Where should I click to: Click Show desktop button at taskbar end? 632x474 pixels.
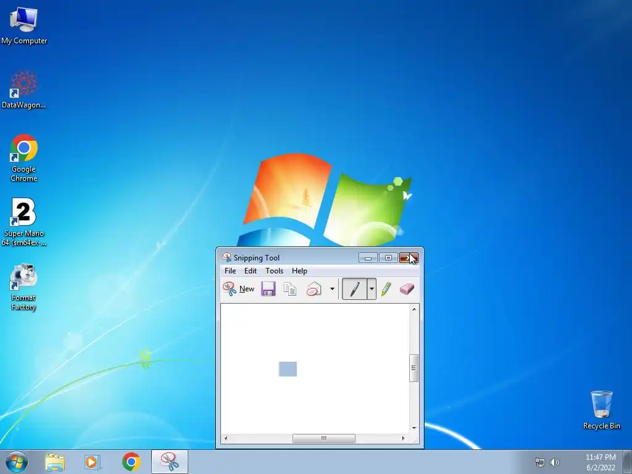(x=628, y=462)
